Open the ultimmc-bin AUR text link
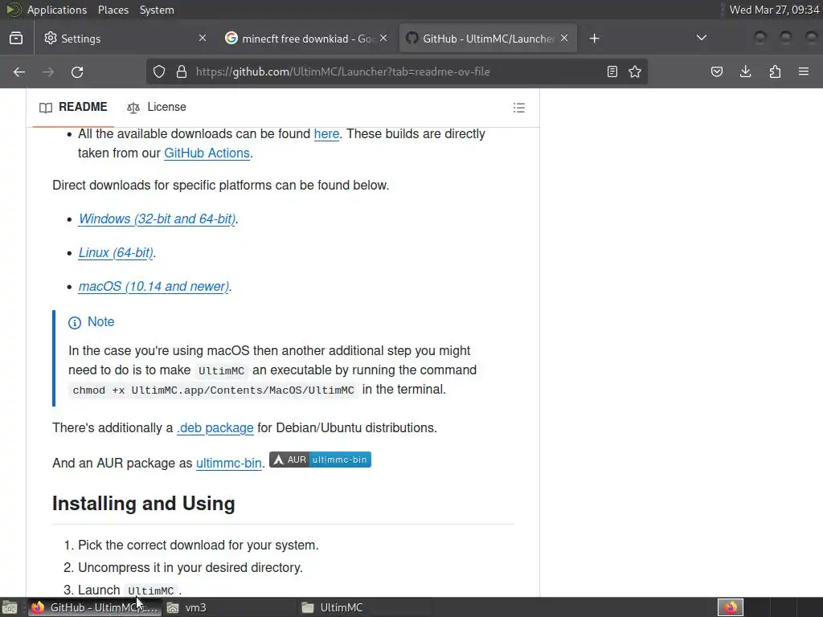This screenshot has height=617, width=823. pyautogui.click(x=229, y=464)
